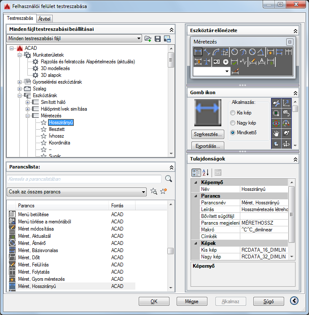Click the Dimension Text Edit 'A' icon
309x315 pixels.
pyautogui.click(x=262, y=62)
